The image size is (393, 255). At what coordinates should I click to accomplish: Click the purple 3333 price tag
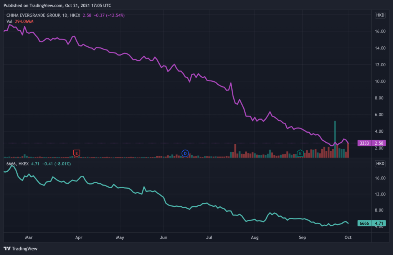[364, 143]
